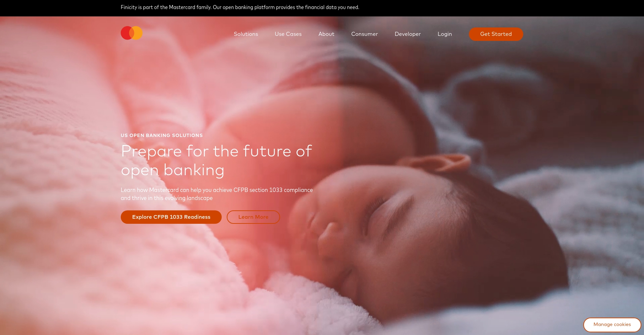Click the Login link

445,34
